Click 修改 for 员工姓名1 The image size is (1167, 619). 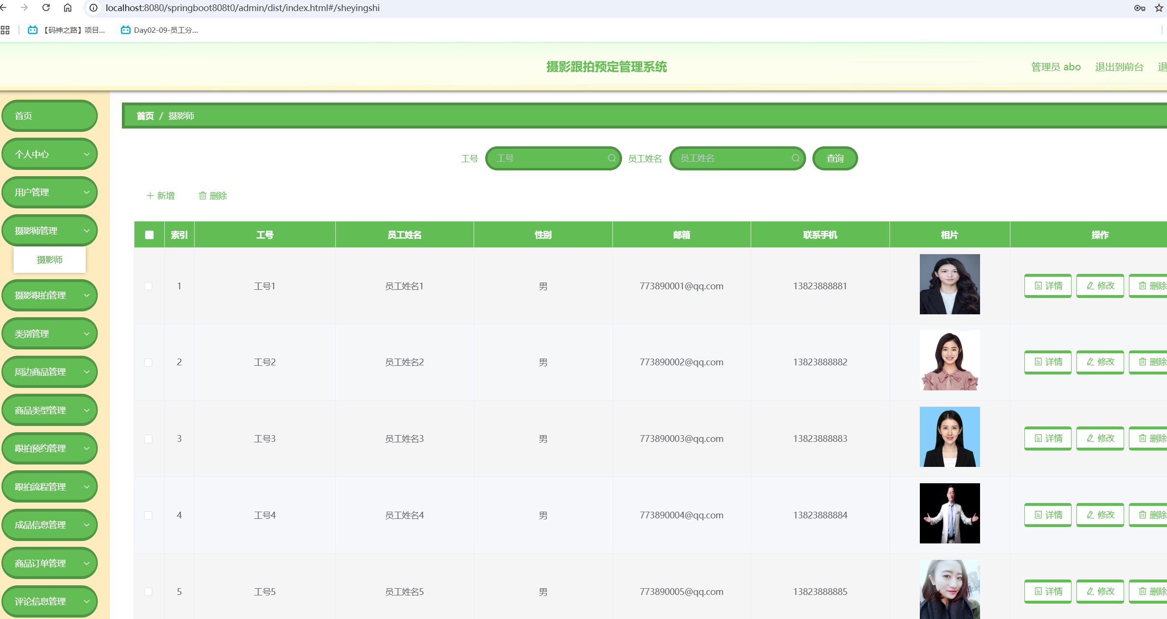tap(1100, 286)
